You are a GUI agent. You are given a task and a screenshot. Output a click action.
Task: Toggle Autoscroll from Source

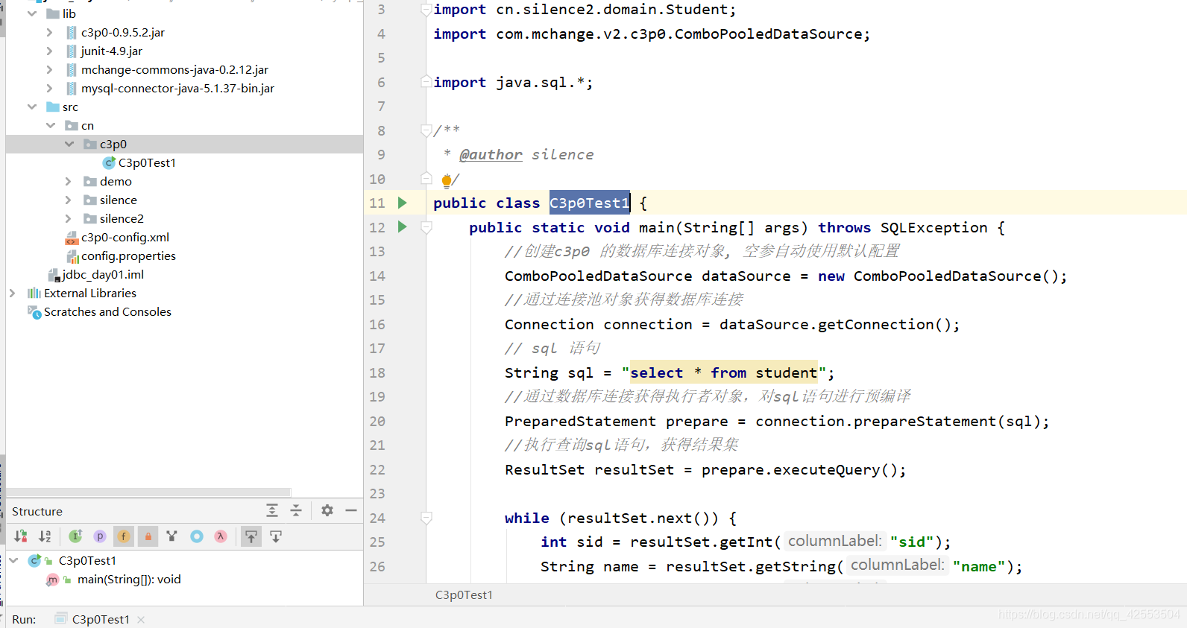pos(276,536)
